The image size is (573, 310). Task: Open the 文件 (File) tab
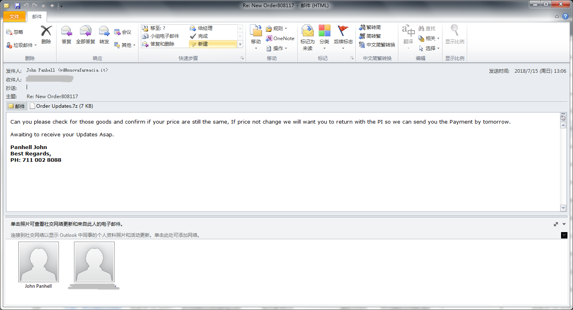pyautogui.click(x=14, y=16)
